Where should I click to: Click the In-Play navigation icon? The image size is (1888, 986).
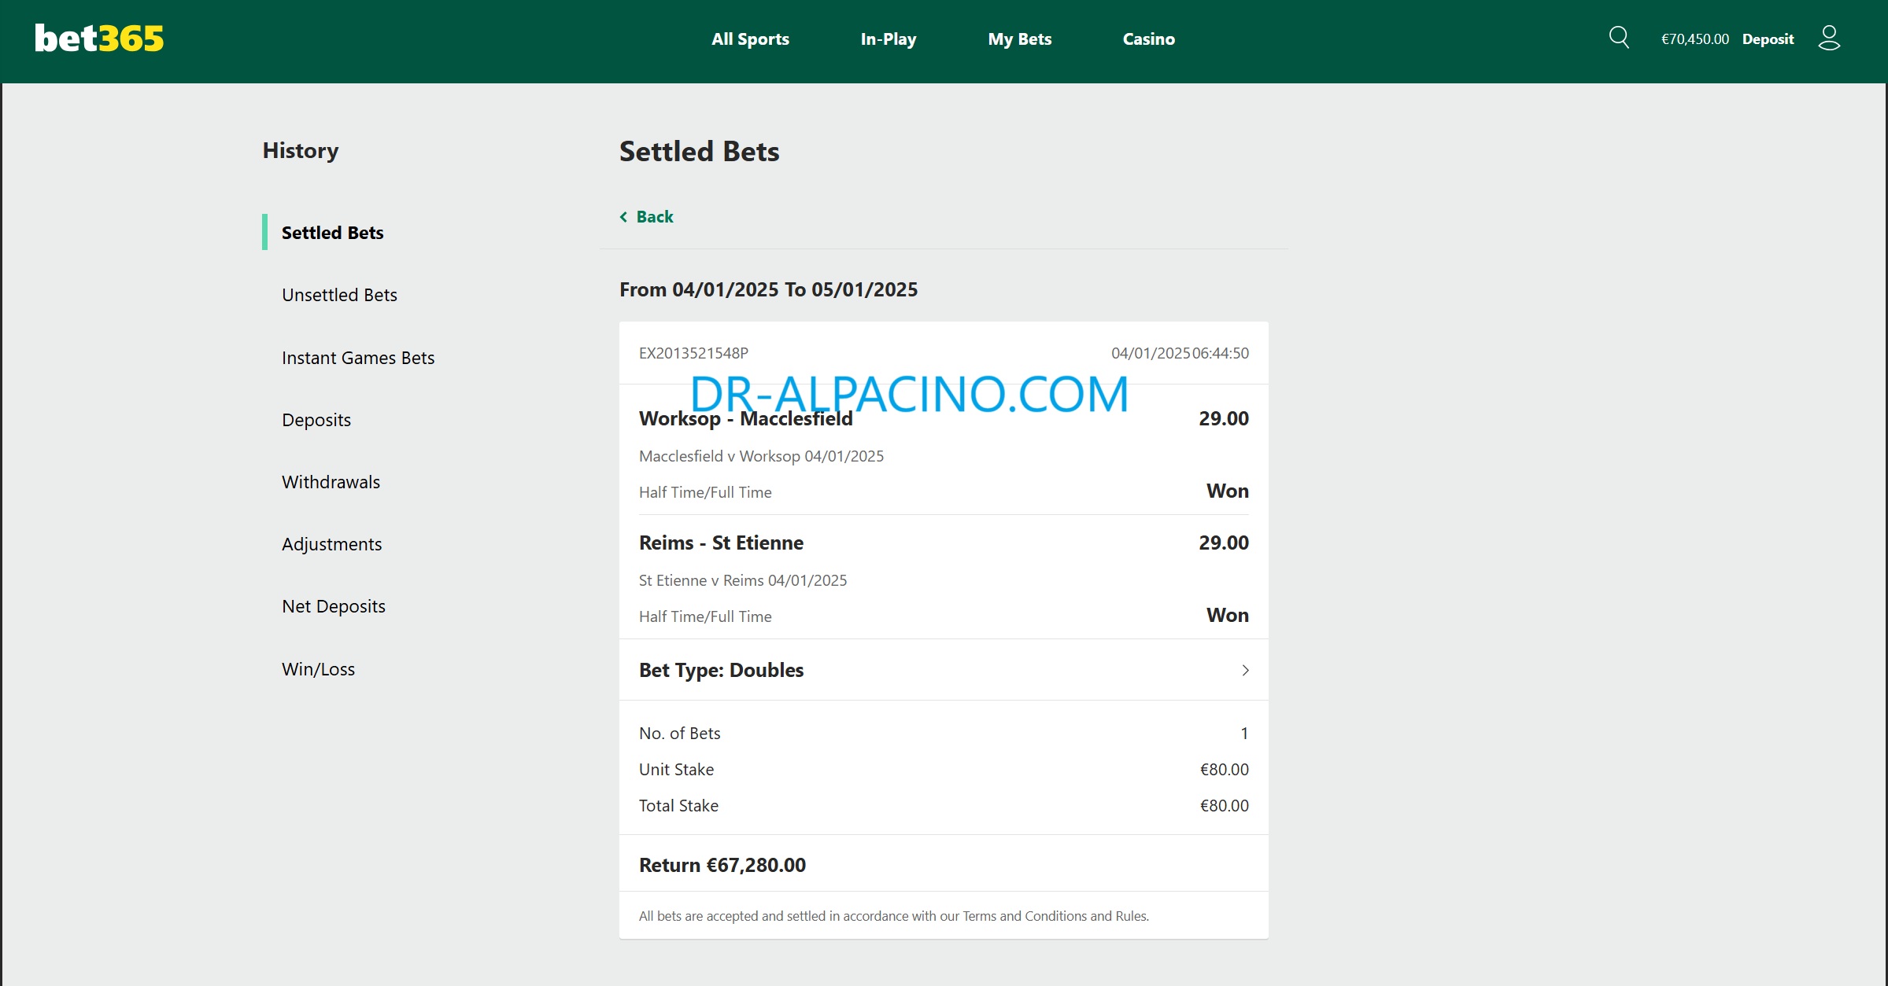pos(888,39)
